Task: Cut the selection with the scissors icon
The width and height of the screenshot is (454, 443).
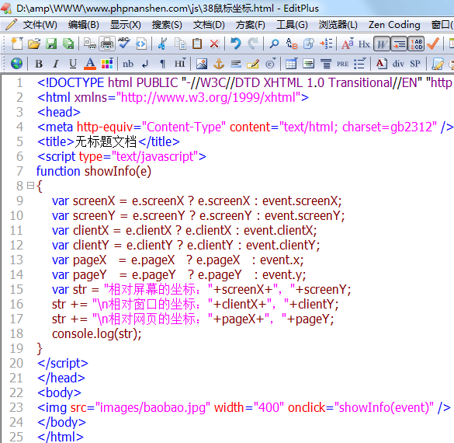Action: tap(162, 44)
